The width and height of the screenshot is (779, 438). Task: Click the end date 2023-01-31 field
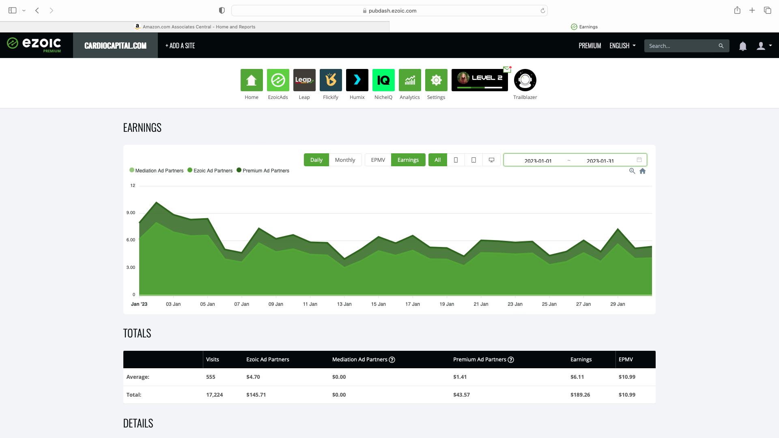(x=600, y=161)
